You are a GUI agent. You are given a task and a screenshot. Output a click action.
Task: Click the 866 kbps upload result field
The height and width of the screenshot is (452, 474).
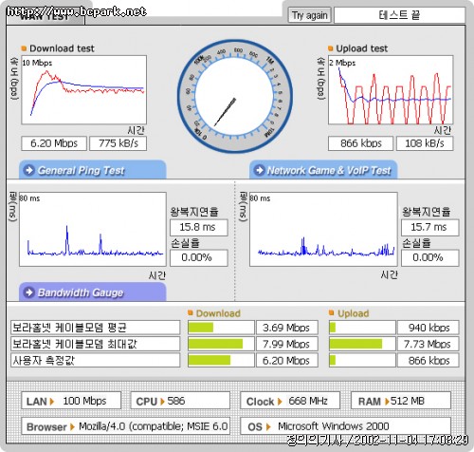[x=361, y=143]
